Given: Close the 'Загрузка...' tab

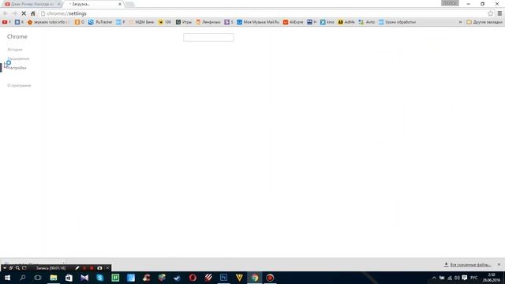Looking at the screenshot, I should [x=120, y=4].
